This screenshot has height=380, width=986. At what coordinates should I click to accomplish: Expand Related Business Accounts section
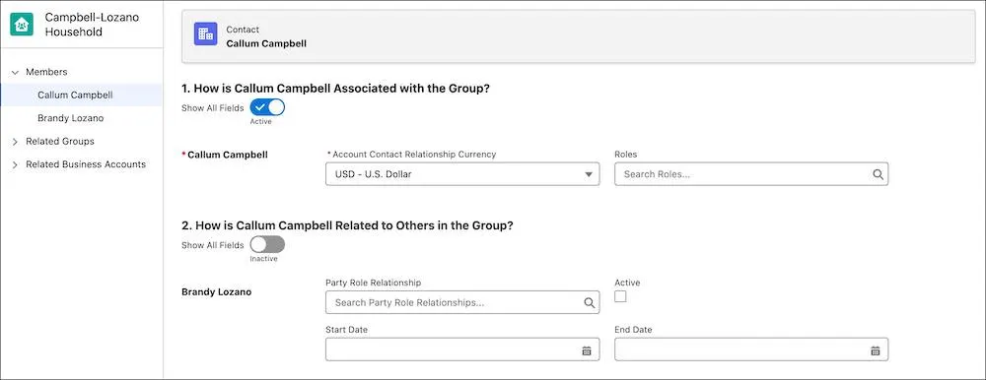(x=15, y=164)
